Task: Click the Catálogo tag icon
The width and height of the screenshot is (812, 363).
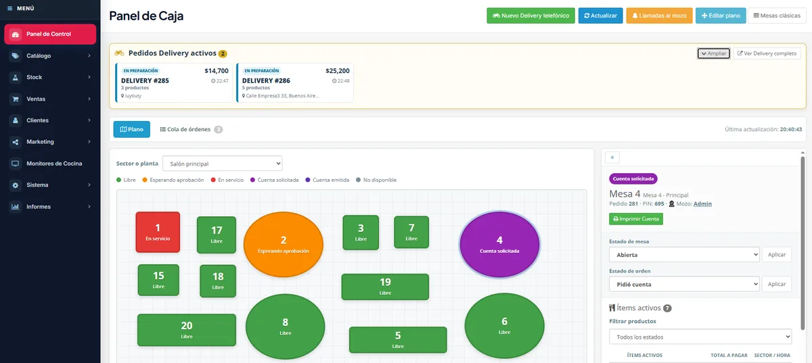Action: 15,56
